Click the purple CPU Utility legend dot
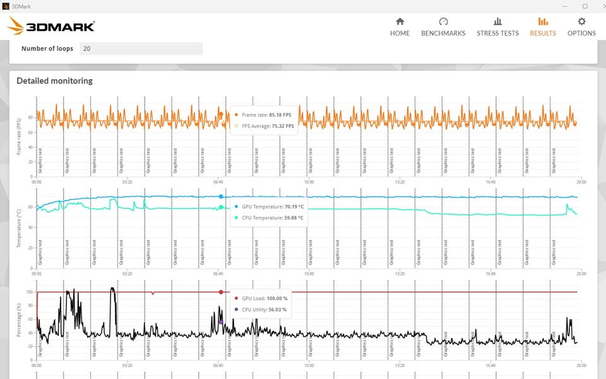606x379 pixels. point(236,310)
